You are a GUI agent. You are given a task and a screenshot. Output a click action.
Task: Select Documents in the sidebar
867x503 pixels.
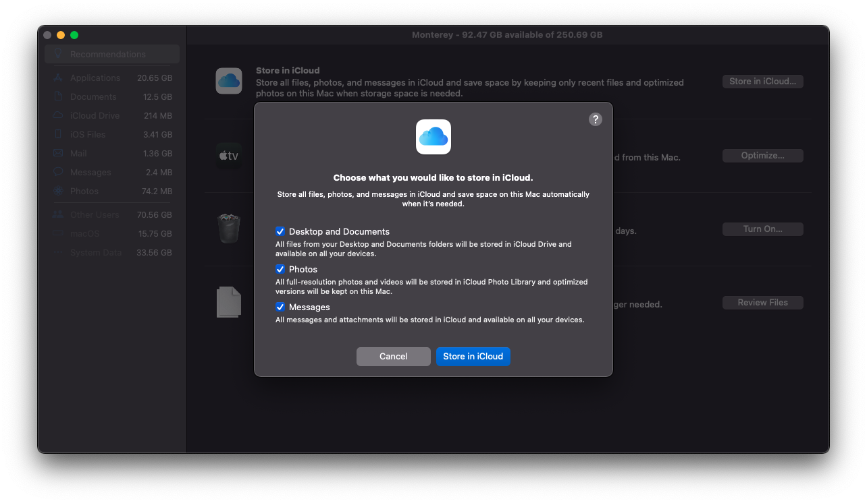[x=112, y=96]
